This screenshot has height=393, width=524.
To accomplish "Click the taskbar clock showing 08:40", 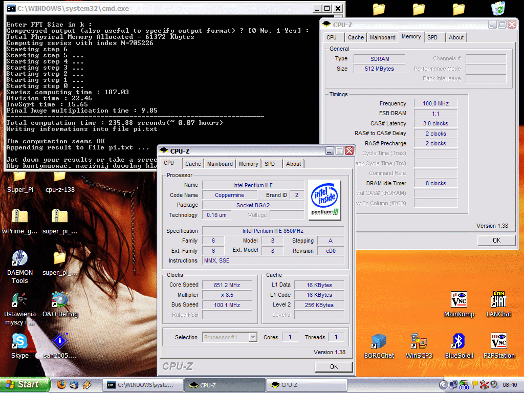I will click(509, 385).
